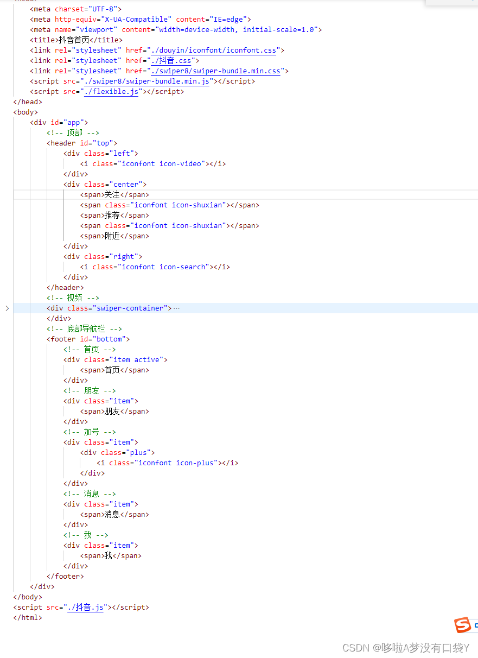Click the span containing 消息

[x=114, y=515]
